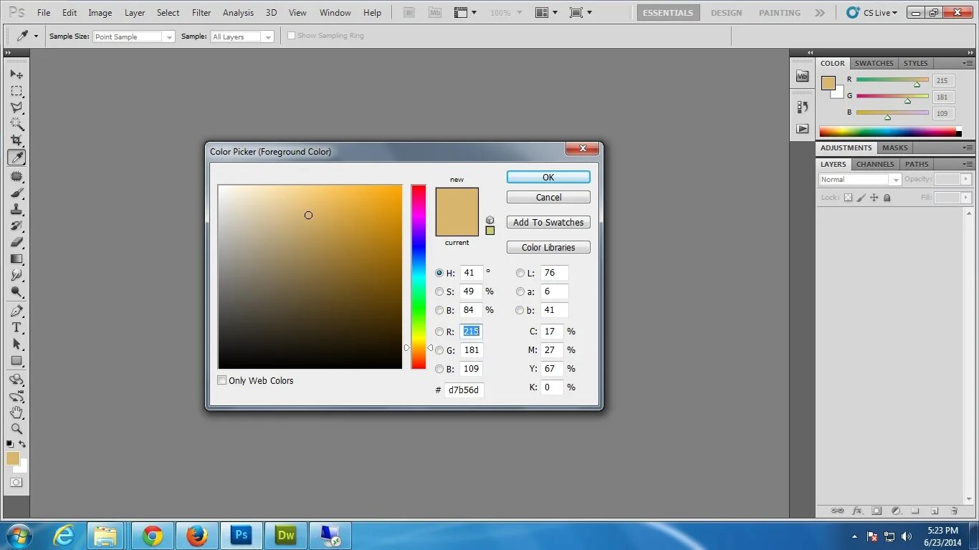Open the History panel icon
The image size is (979, 550).
pos(802,107)
